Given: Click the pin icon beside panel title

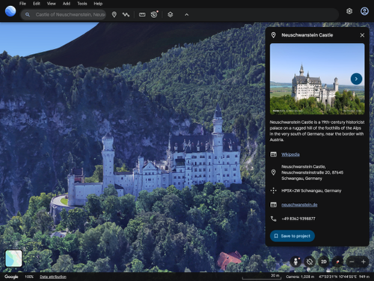Looking at the screenshot, I should 274,35.
